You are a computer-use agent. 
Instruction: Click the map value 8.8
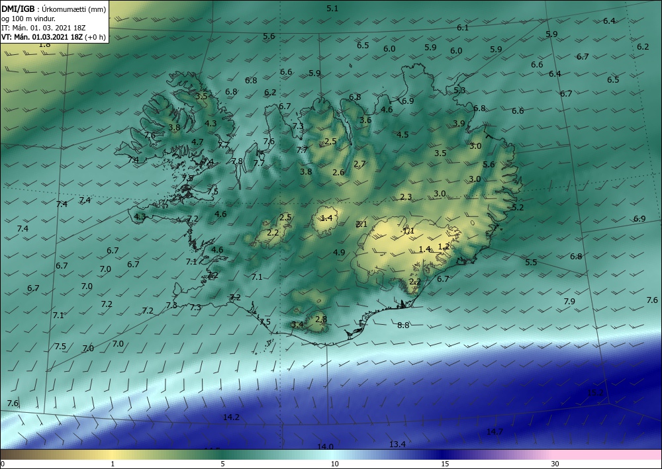tap(403, 325)
